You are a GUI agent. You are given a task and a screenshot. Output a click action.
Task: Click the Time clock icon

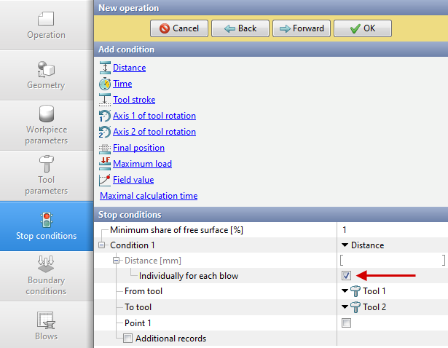(x=105, y=84)
